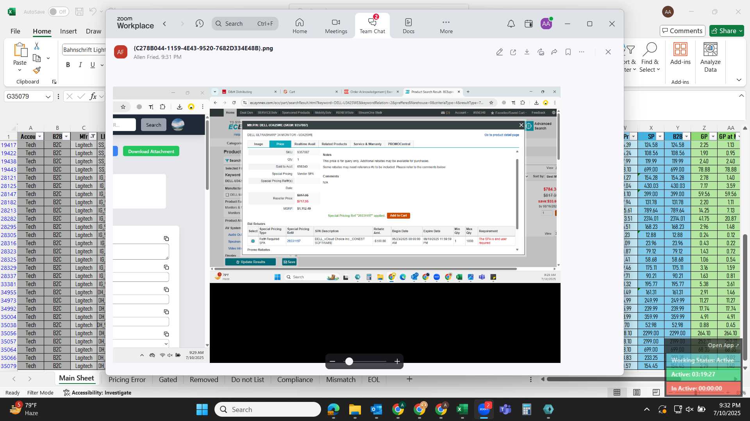
Task: Go back in Zoom navigation
Action: pyautogui.click(x=164, y=24)
